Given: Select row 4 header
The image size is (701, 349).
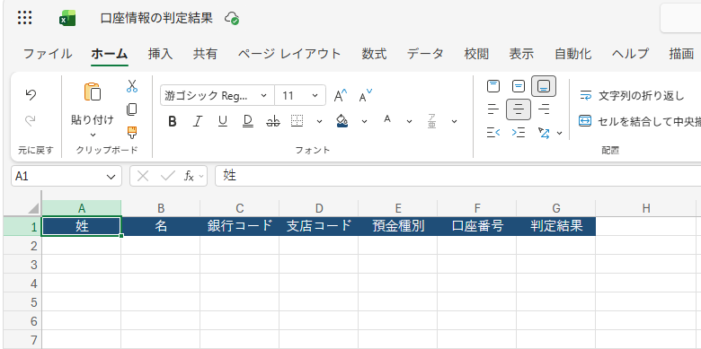Looking at the screenshot, I should tap(22, 284).
